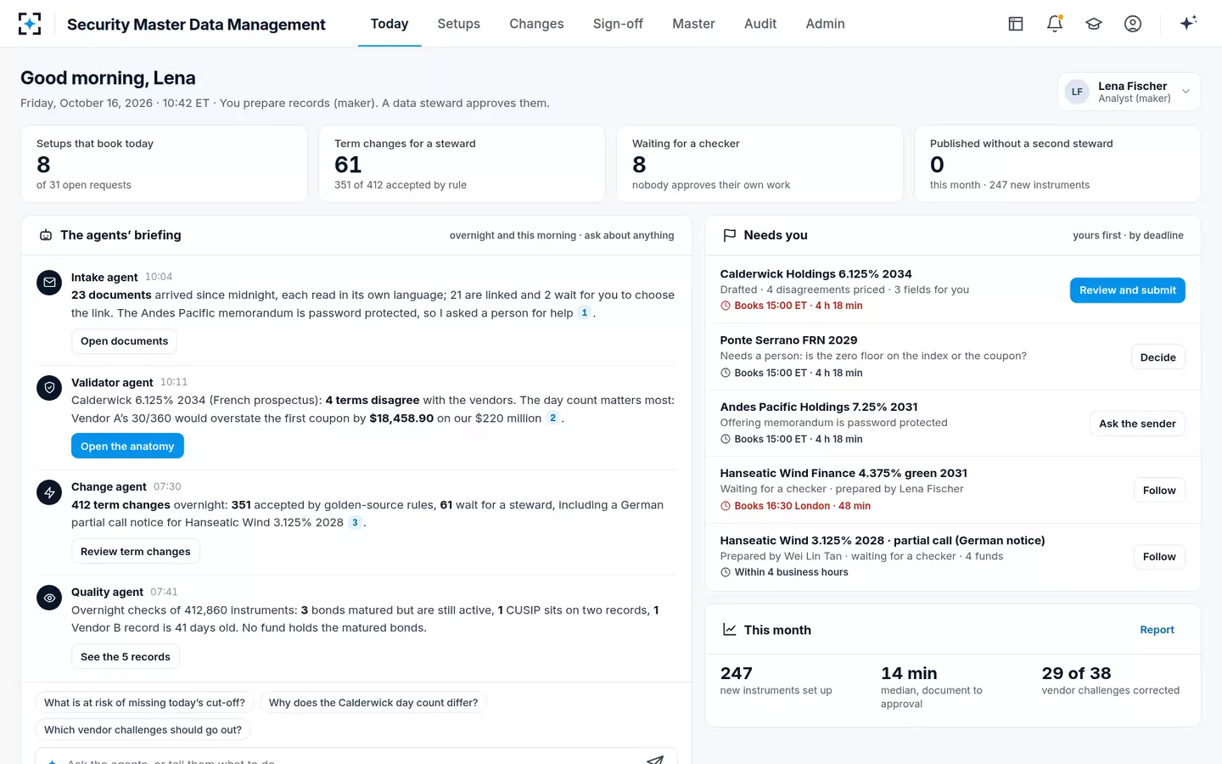The width and height of the screenshot is (1222, 764).
Task: Click the Open the anatomy button
Action: click(127, 447)
